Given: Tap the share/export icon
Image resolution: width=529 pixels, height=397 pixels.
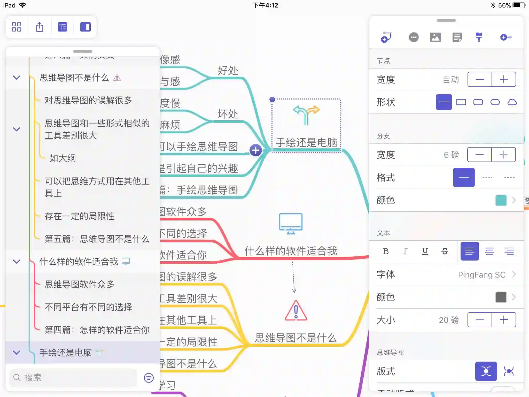Looking at the screenshot, I should [40, 27].
